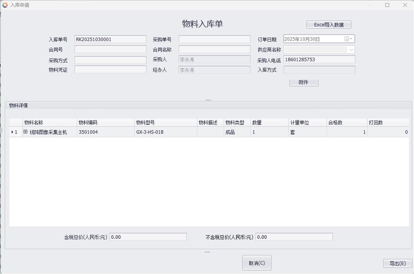The image size is (414, 274).
Task: Click the 数量 column header
Action: [x=269, y=122]
